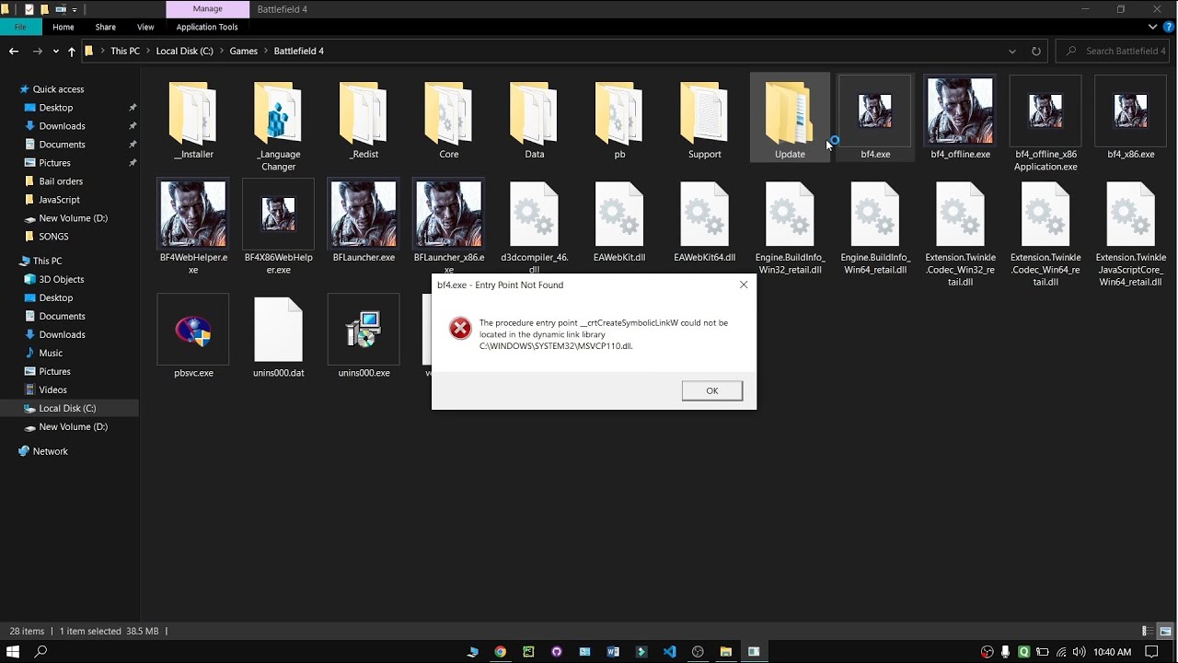Select the unins000.exe installer icon
1178x663 pixels.
coord(364,330)
